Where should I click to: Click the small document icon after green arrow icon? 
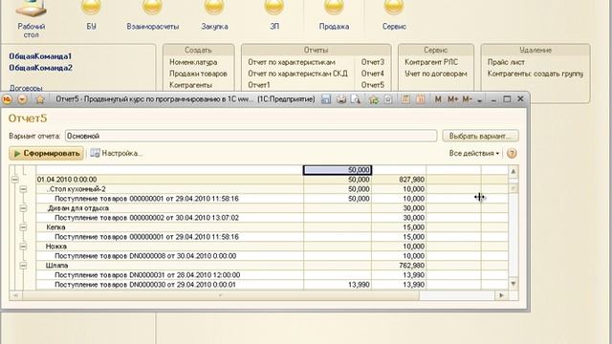pos(387,99)
